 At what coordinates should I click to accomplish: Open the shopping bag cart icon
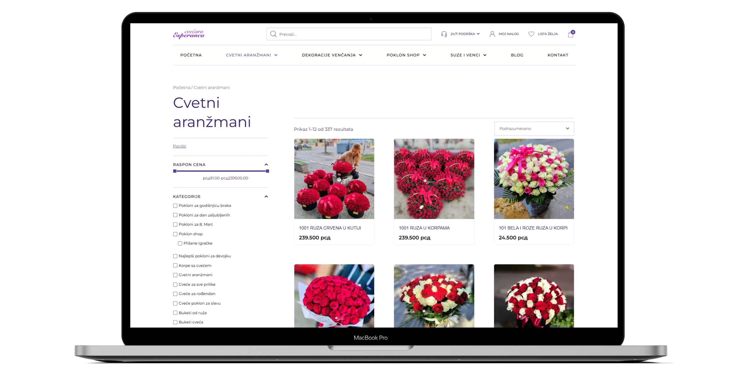pos(570,34)
